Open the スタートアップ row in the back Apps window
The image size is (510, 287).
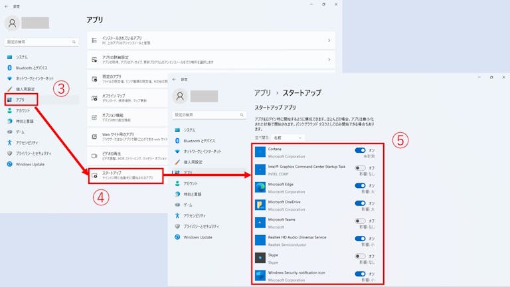pyautogui.click(x=126, y=175)
